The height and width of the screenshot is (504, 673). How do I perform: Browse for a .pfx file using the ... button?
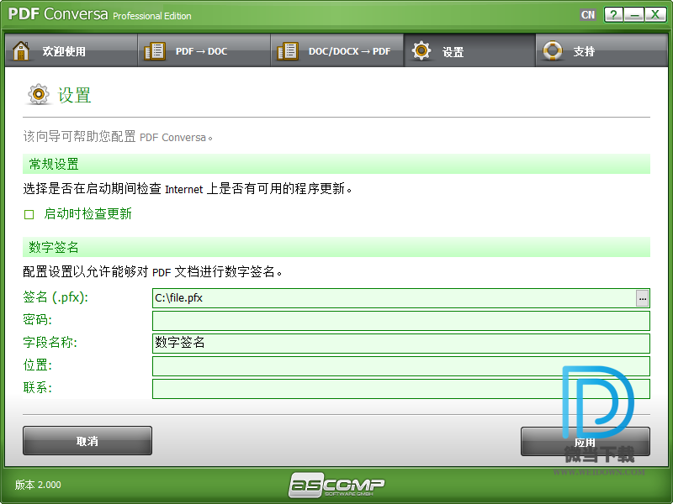point(642,298)
